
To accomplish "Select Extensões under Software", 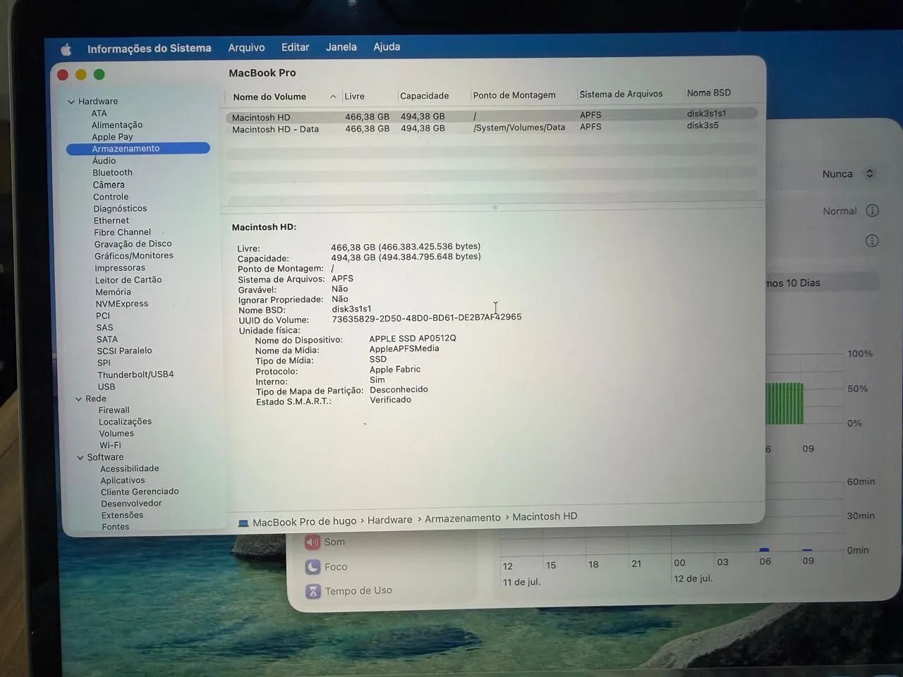I will point(122,516).
